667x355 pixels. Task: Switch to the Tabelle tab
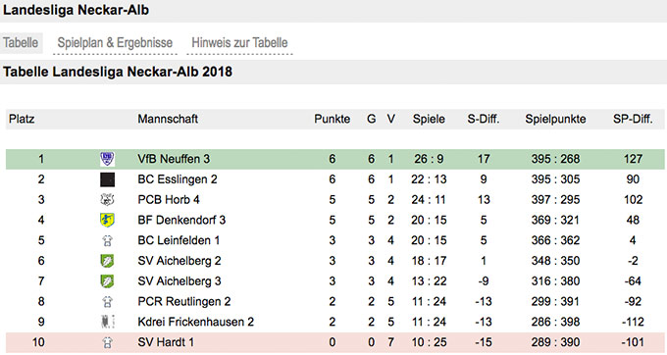coord(21,43)
